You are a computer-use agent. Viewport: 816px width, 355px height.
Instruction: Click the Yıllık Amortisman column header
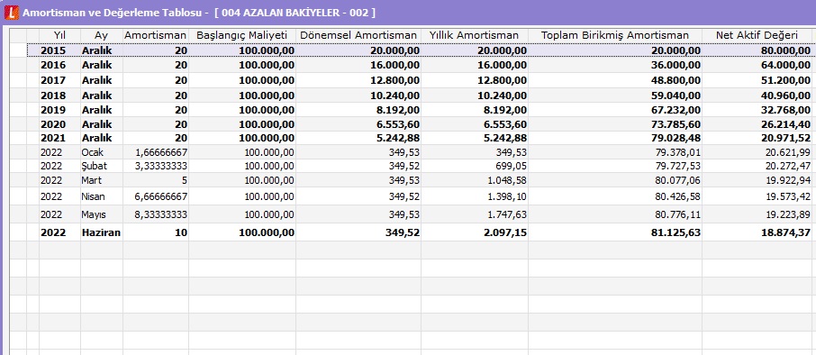[x=474, y=35]
